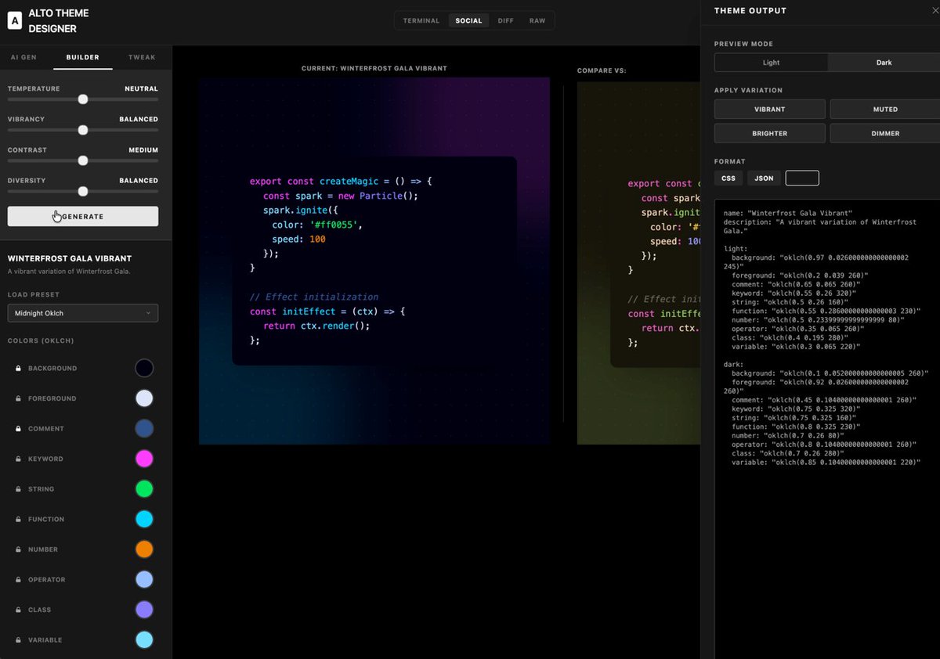Screen dimensions: 940x659
Task: Click the Temperature slider handle
Action: pos(83,99)
